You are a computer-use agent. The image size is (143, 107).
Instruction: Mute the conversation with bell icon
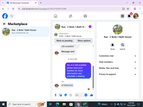pyautogui.click(x=112, y=45)
